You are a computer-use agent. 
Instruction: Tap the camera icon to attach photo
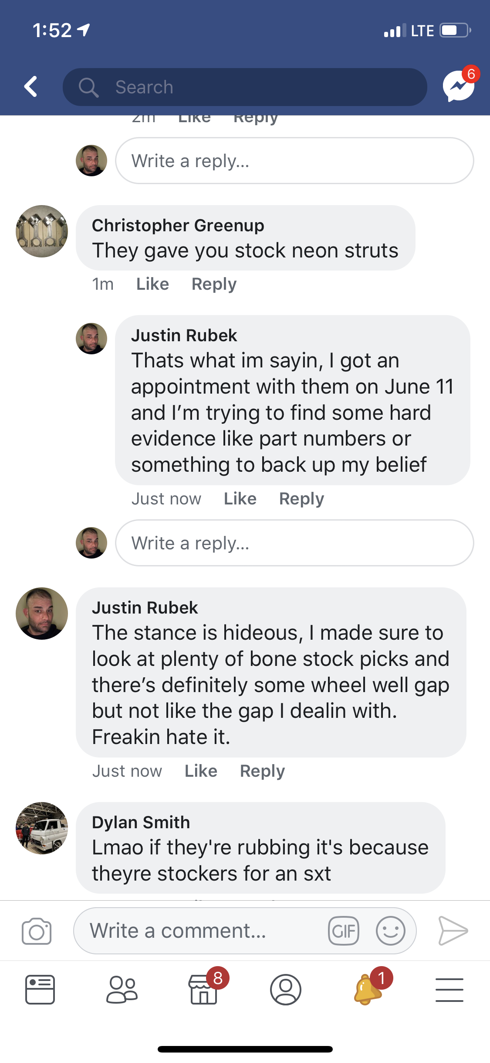37,931
